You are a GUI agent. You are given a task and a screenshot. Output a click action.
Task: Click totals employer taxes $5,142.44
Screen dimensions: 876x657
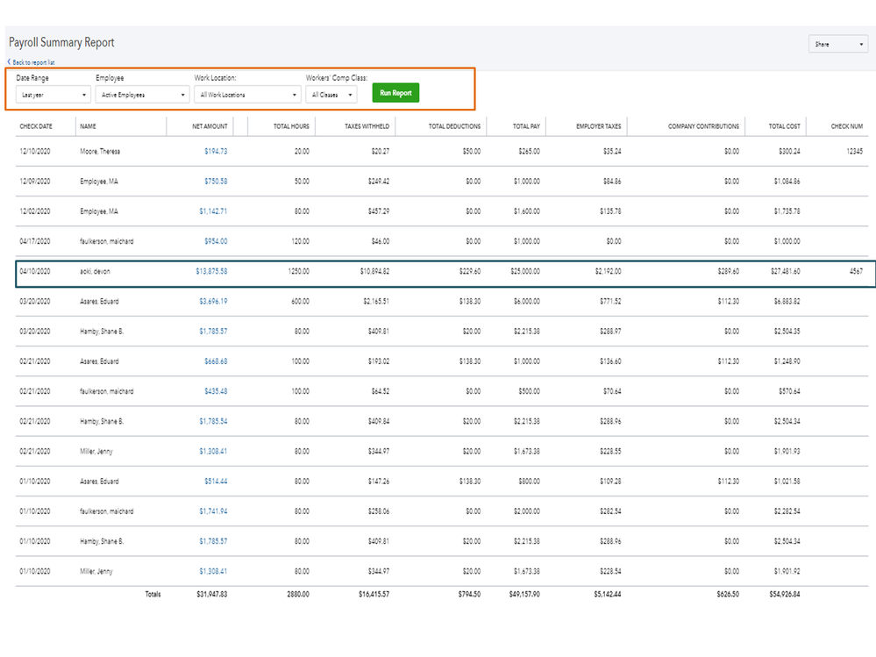pyautogui.click(x=608, y=595)
